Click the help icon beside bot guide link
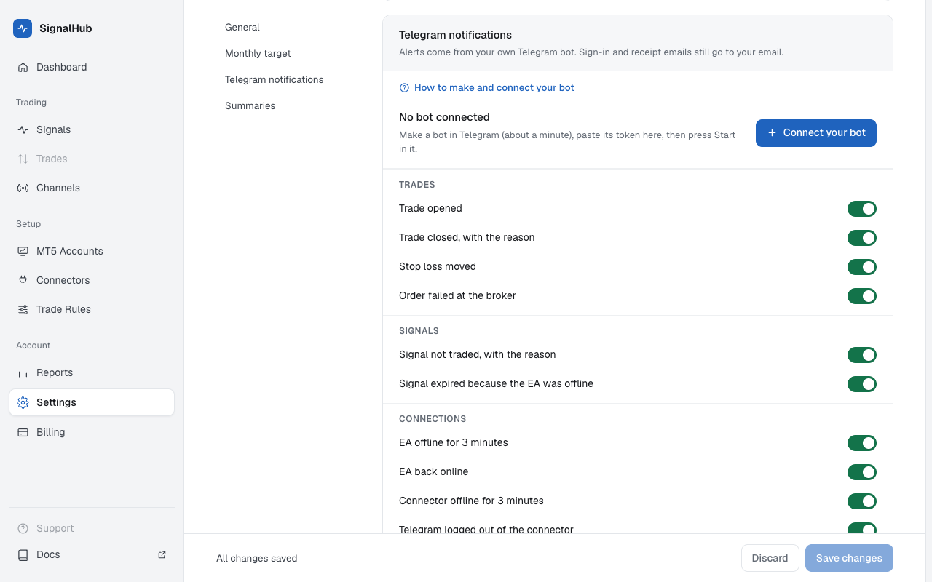The image size is (932, 582). (x=404, y=88)
